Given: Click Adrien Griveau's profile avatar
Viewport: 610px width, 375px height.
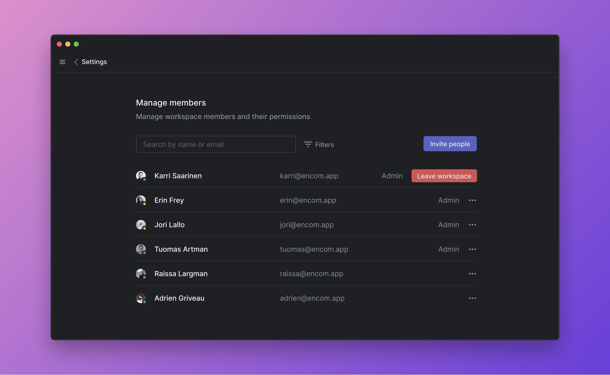Looking at the screenshot, I should click(141, 298).
